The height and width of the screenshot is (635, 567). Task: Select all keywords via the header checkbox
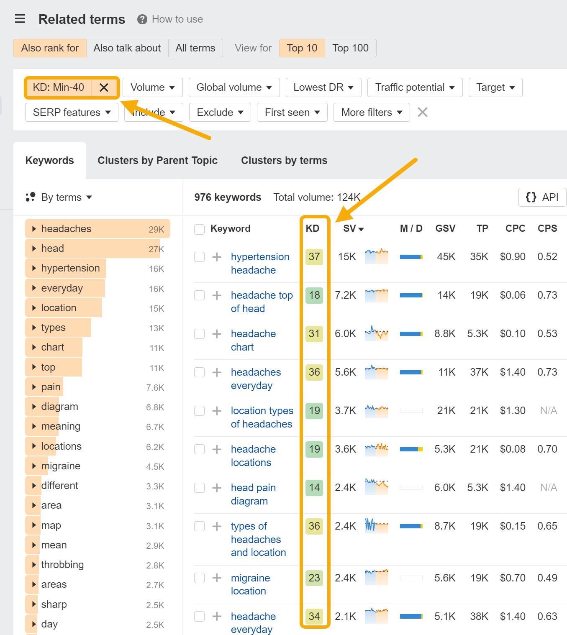(199, 228)
